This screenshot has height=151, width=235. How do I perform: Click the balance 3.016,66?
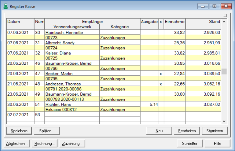(212, 63)
